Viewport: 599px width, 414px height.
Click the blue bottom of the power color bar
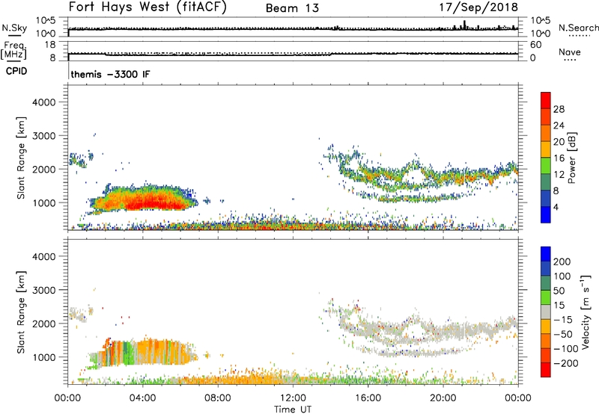click(546, 214)
